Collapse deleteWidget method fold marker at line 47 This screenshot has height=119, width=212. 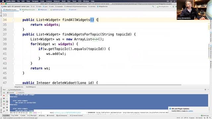pyautogui.click(x=14, y=83)
